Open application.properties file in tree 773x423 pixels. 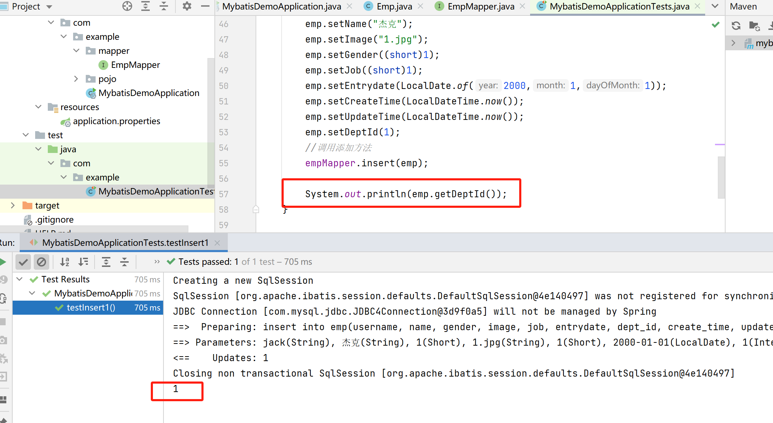point(116,121)
